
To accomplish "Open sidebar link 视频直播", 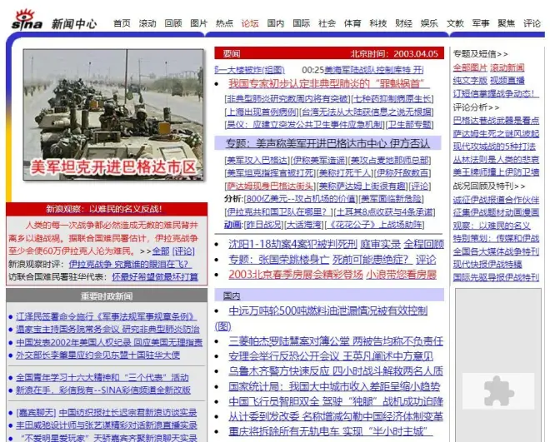I will click(x=507, y=81).
